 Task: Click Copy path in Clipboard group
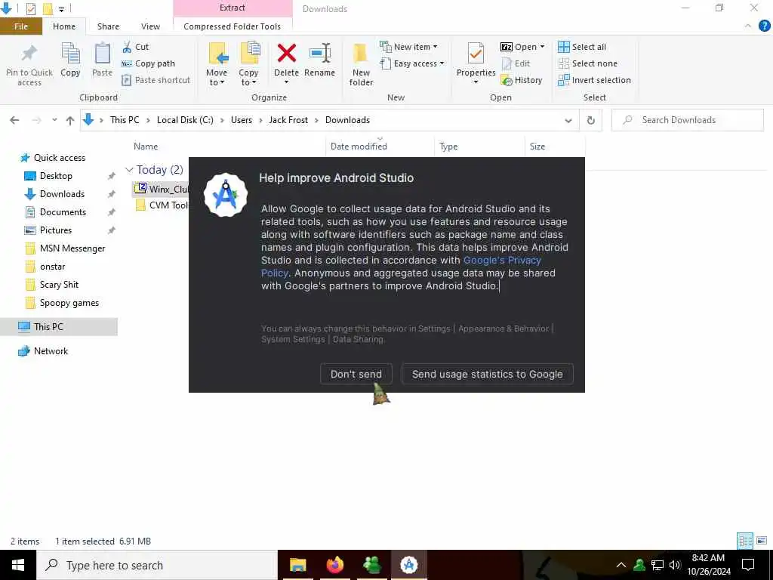pos(148,63)
